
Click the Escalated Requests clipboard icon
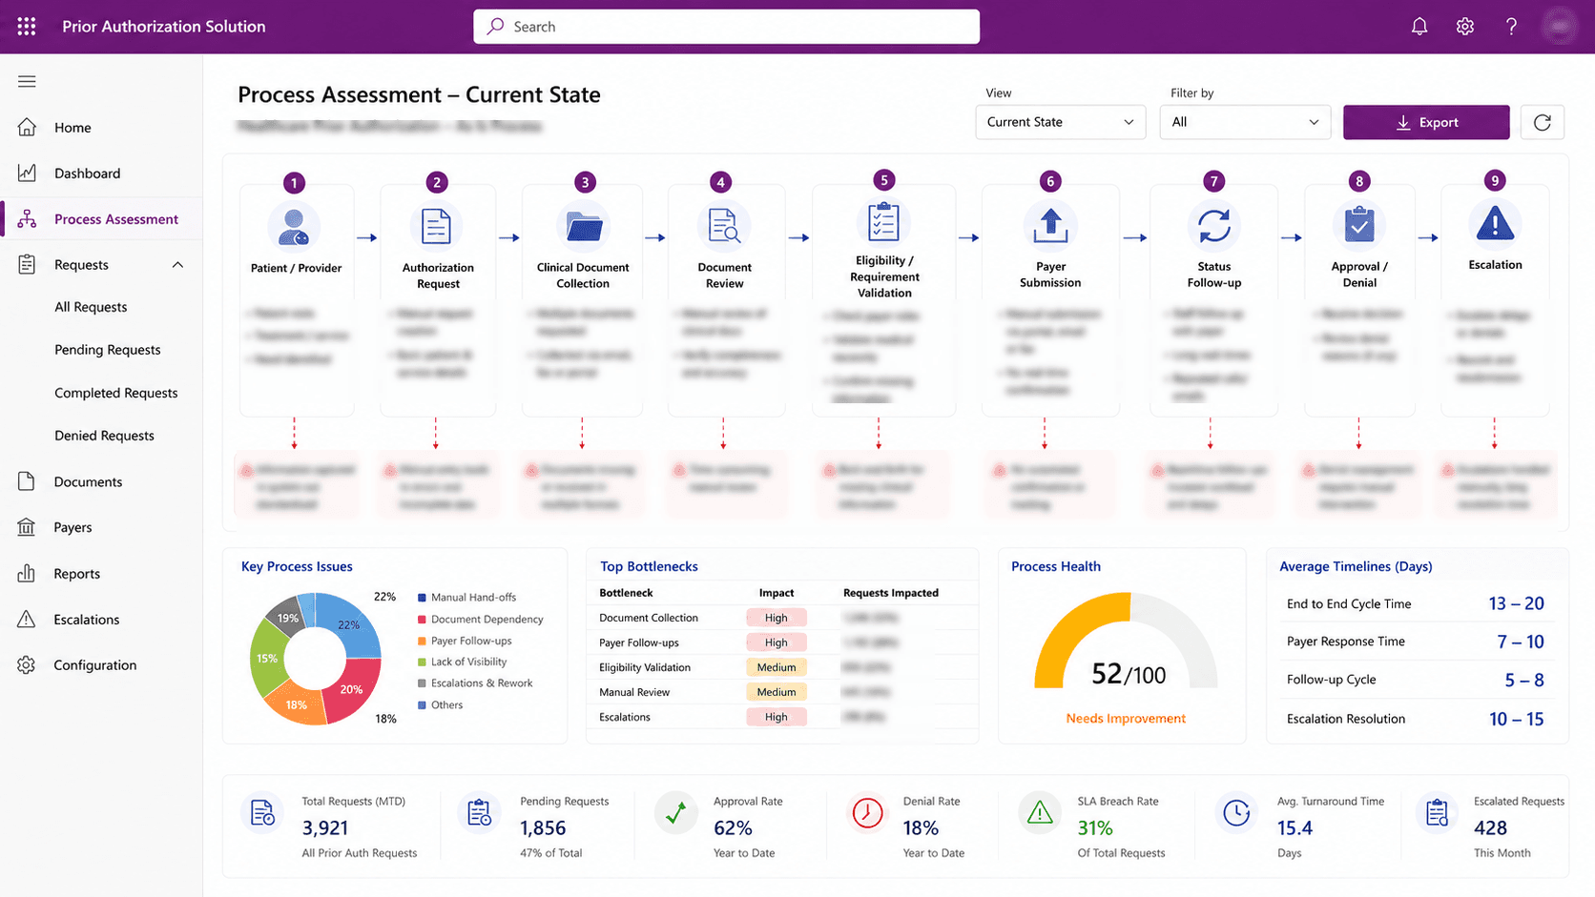tap(1437, 813)
